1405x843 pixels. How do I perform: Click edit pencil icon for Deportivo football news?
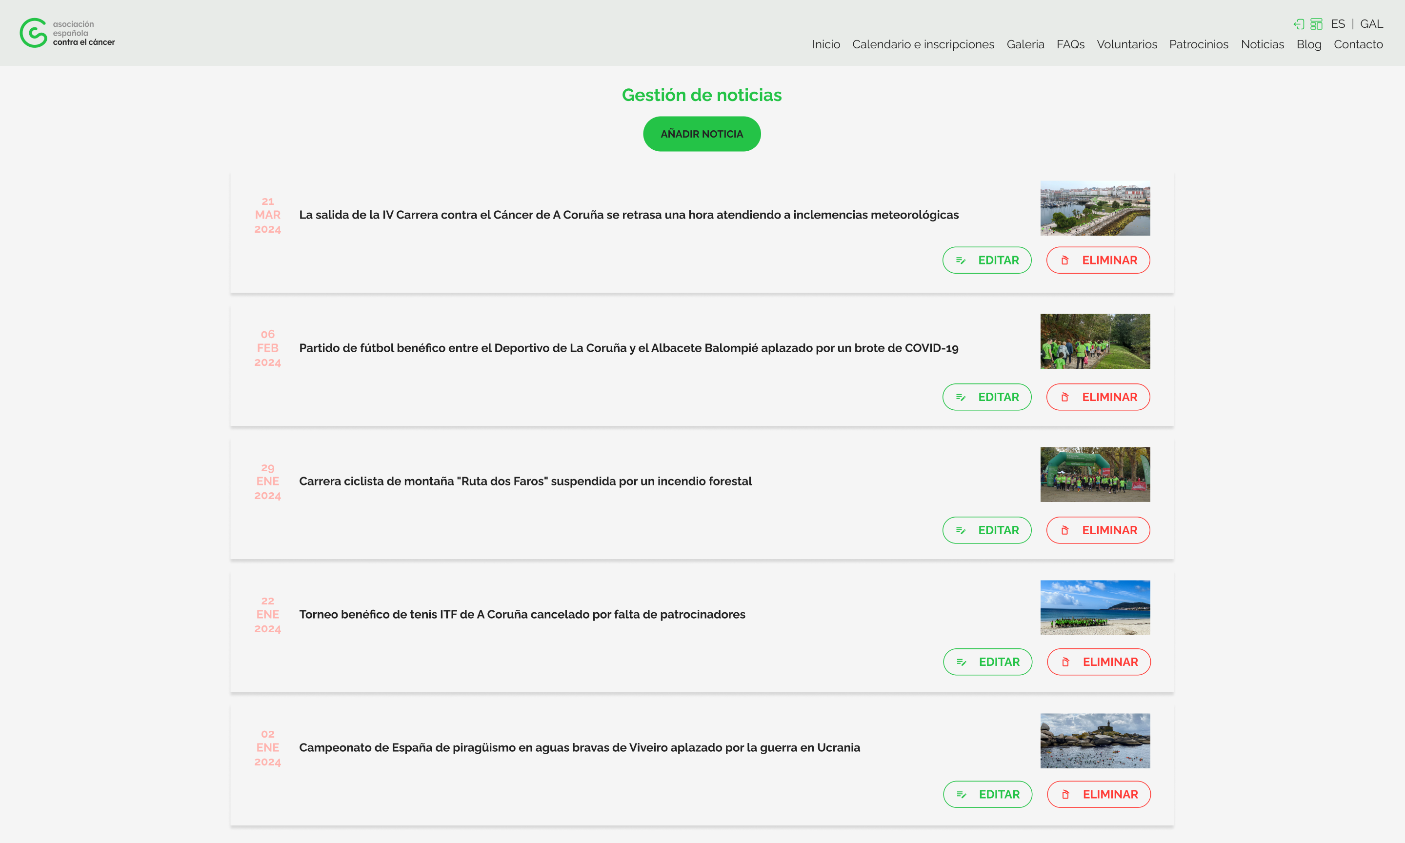(x=961, y=397)
